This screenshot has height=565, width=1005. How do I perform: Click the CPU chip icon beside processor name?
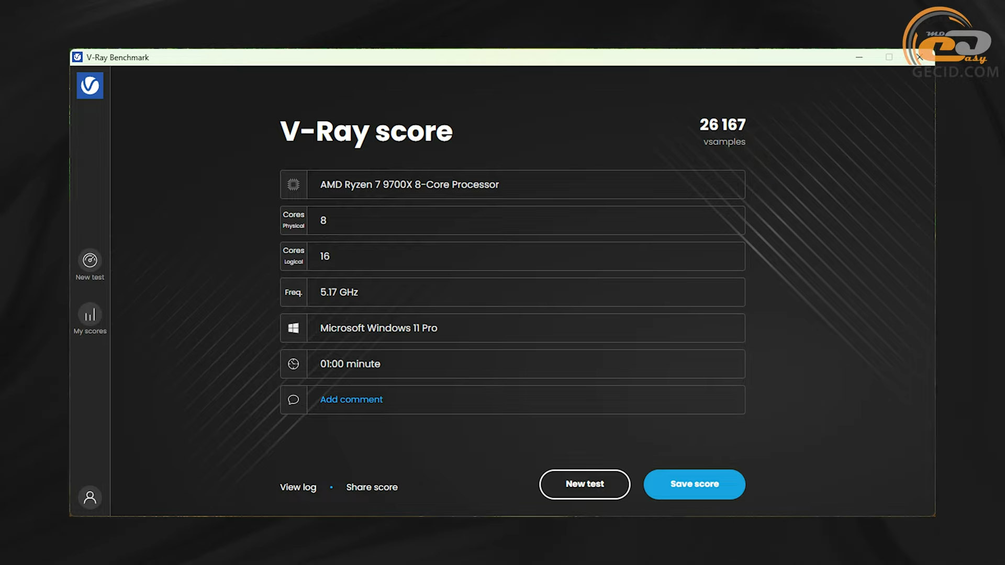[x=294, y=185]
